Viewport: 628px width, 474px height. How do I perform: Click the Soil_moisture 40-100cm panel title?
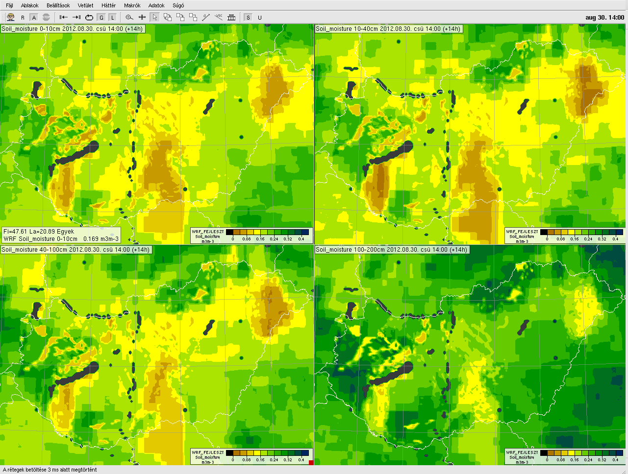coord(76,249)
